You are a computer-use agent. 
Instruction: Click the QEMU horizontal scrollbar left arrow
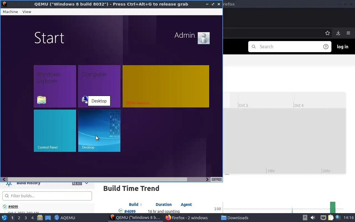(4, 179)
